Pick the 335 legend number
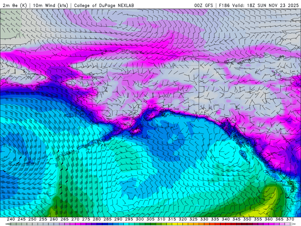The image size is (301, 226). tap(215, 219)
